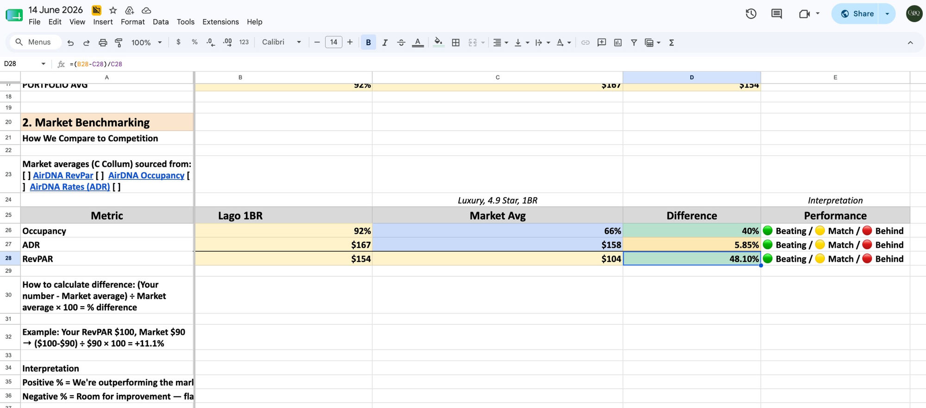The height and width of the screenshot is (408, 926).
Task: Open Google Sheets home icon
Action: click(14, 15)
